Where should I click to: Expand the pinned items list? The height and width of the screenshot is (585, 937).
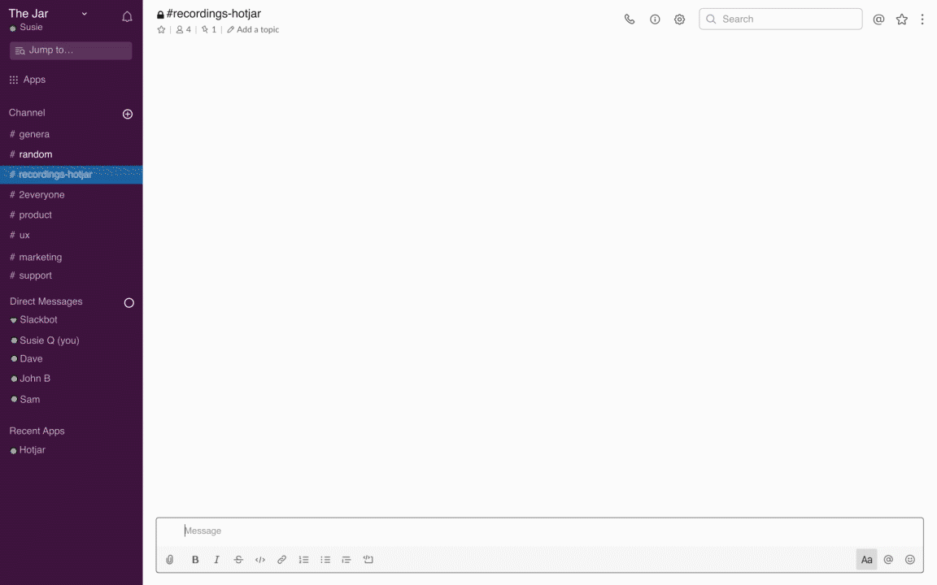point(210,29)
